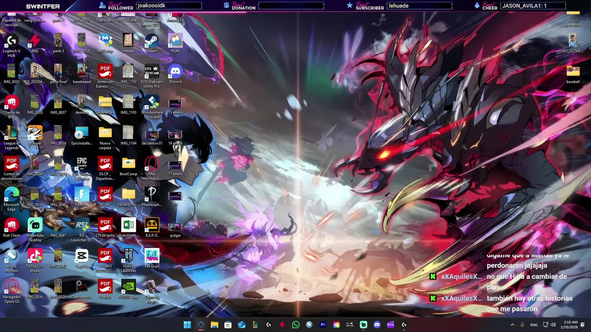
Task: Open the notification bell in the tray
Action: point(583,325)
